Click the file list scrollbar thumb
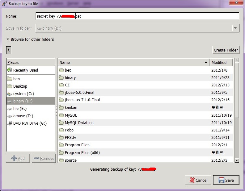 coord(237,90)
